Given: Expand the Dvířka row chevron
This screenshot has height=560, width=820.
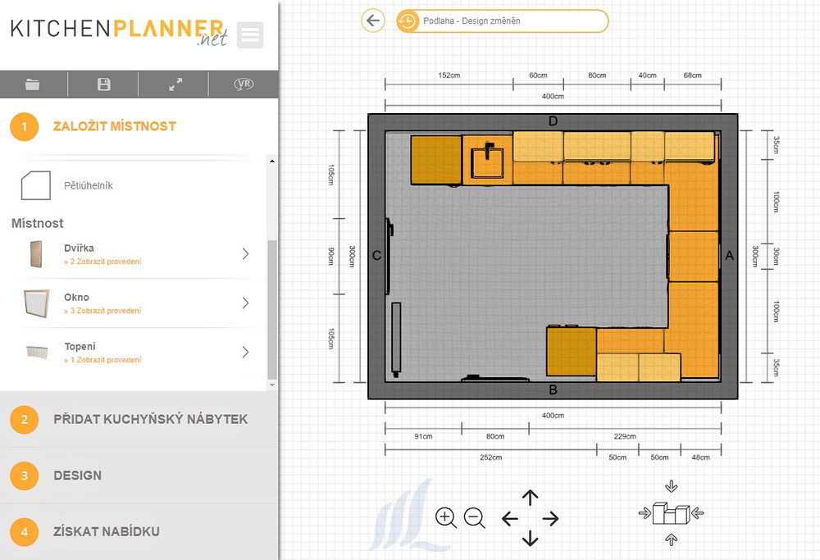Looking at the screenshot, I should tap(245, 254).
